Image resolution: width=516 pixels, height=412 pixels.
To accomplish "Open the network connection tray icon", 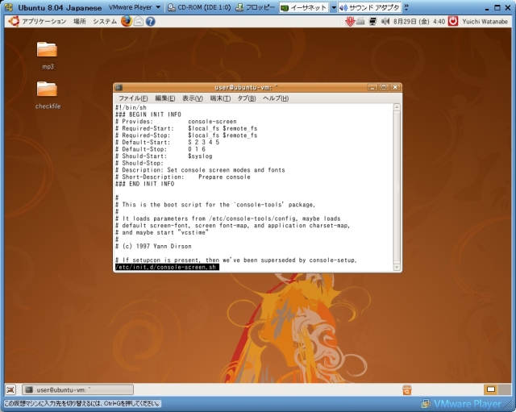I will (372, 22).
